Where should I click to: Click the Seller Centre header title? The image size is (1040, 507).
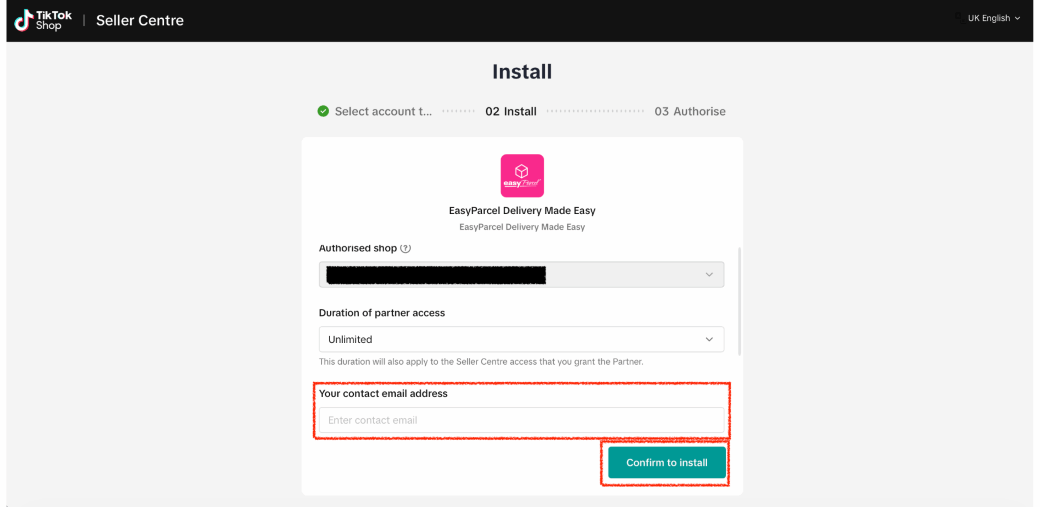pos(140,20)
